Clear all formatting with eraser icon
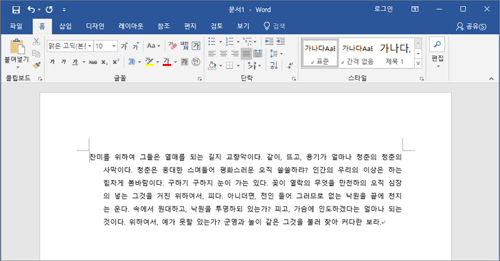The image size is (500, 261). point(172,46)
